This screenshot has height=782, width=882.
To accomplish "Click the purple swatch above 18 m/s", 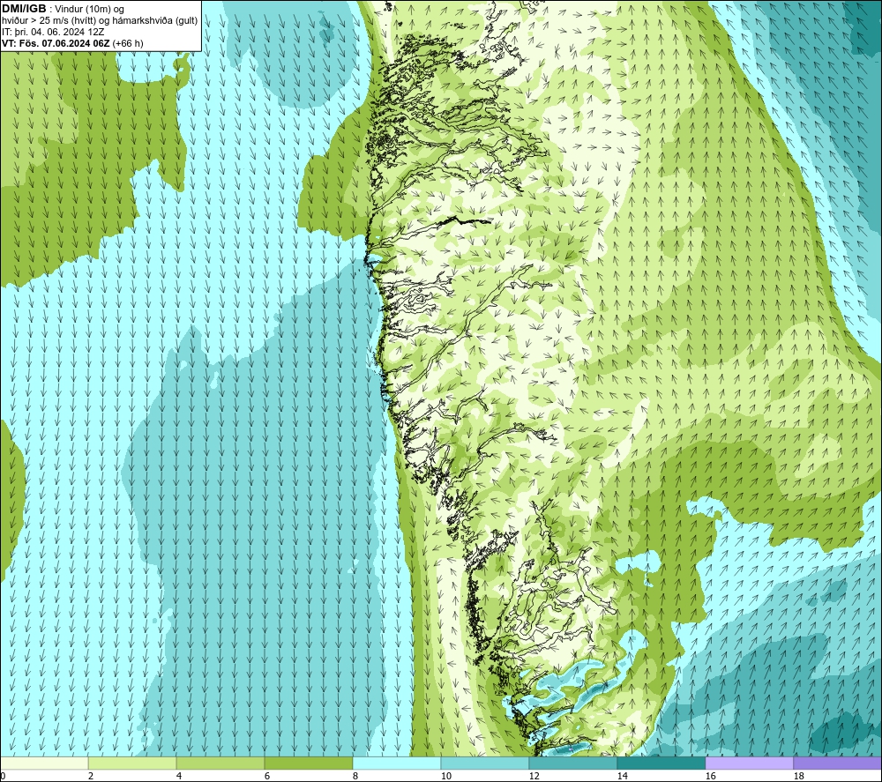I will point(838,763).
